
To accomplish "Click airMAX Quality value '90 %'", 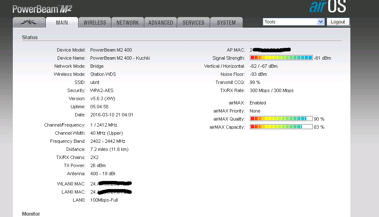I will [319, 119].
